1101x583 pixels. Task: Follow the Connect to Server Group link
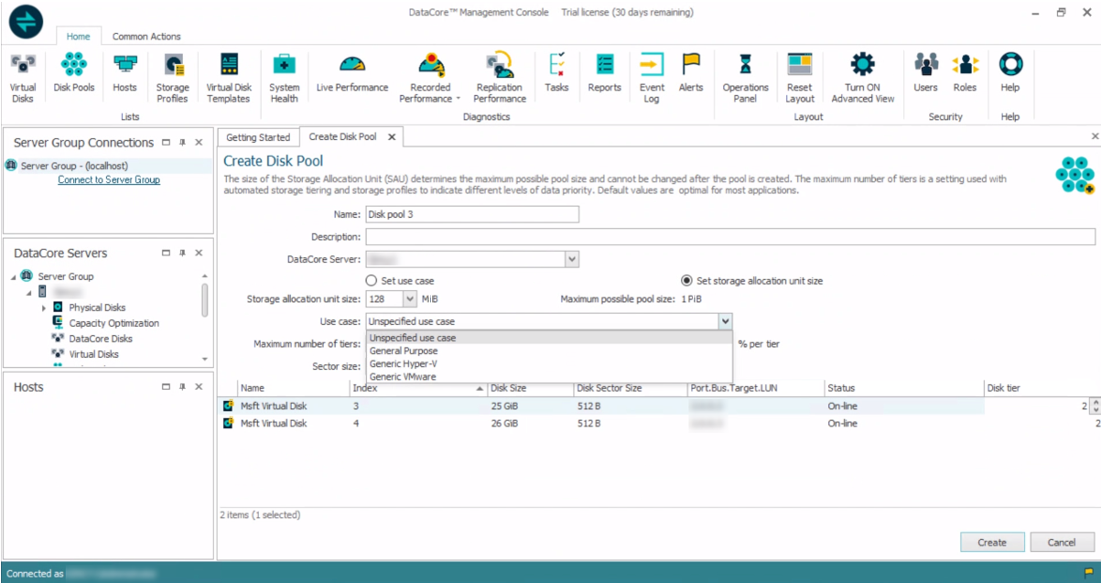pos(109,180)
